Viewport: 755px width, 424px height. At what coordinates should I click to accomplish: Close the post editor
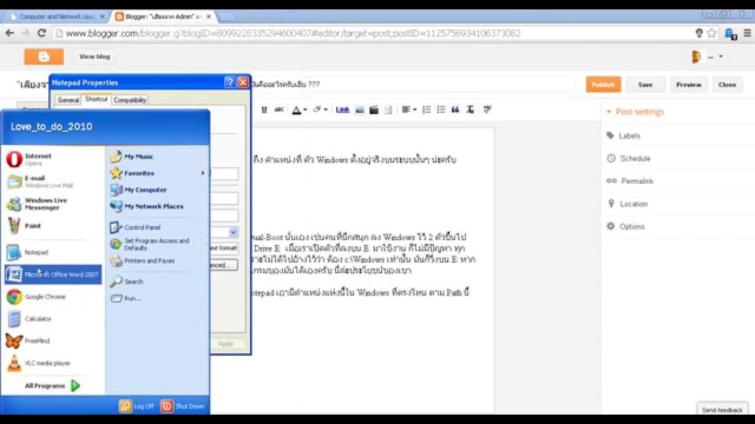(727, 85)
